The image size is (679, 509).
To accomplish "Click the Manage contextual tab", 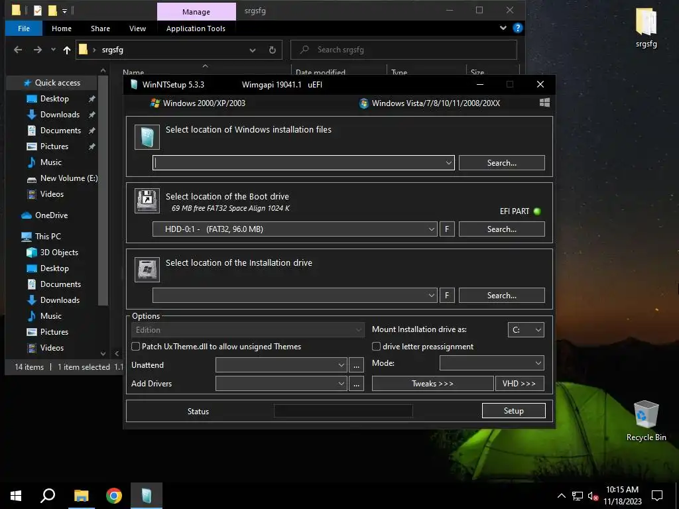I will point(196,12).
